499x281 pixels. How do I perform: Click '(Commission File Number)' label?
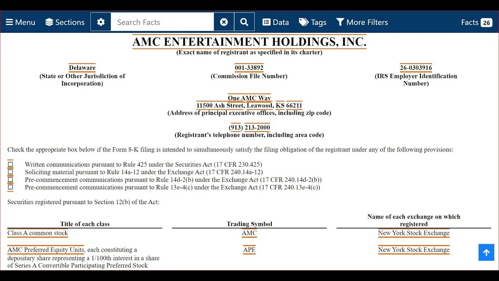[x=249, y=76]
